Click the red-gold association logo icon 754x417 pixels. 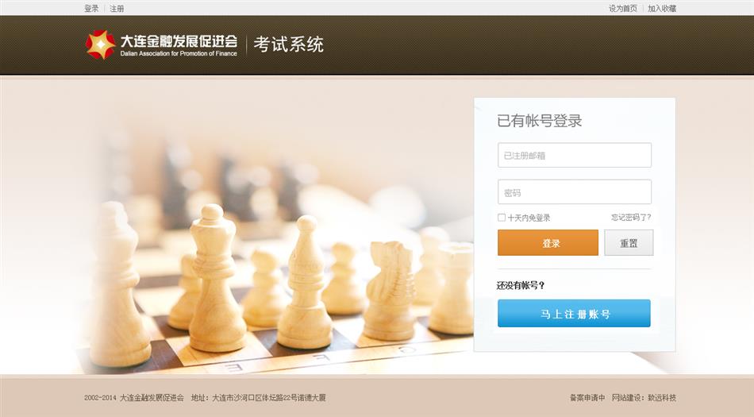pyautogui.click(x=101, y=44)
